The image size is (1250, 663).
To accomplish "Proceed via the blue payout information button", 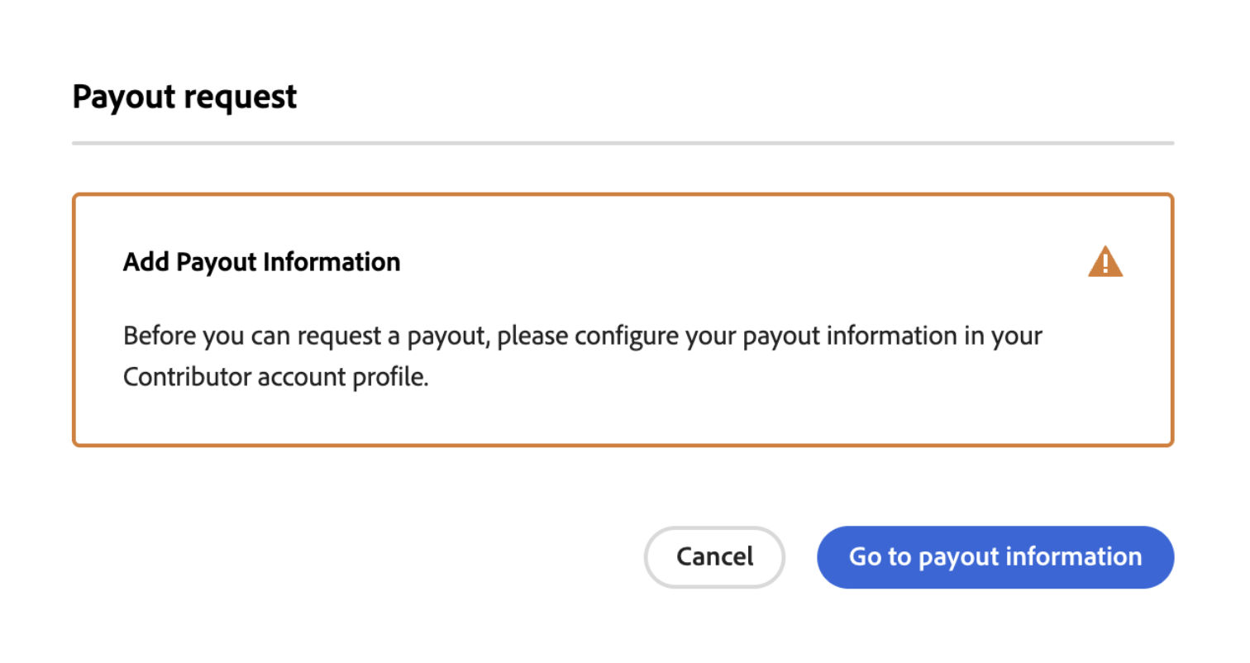I will click(x=995, y=556).
